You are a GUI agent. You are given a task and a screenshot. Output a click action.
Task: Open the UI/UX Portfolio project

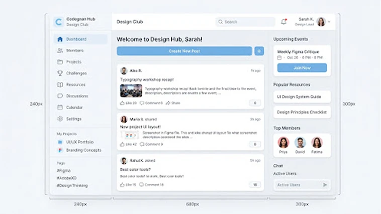[80, 142]
